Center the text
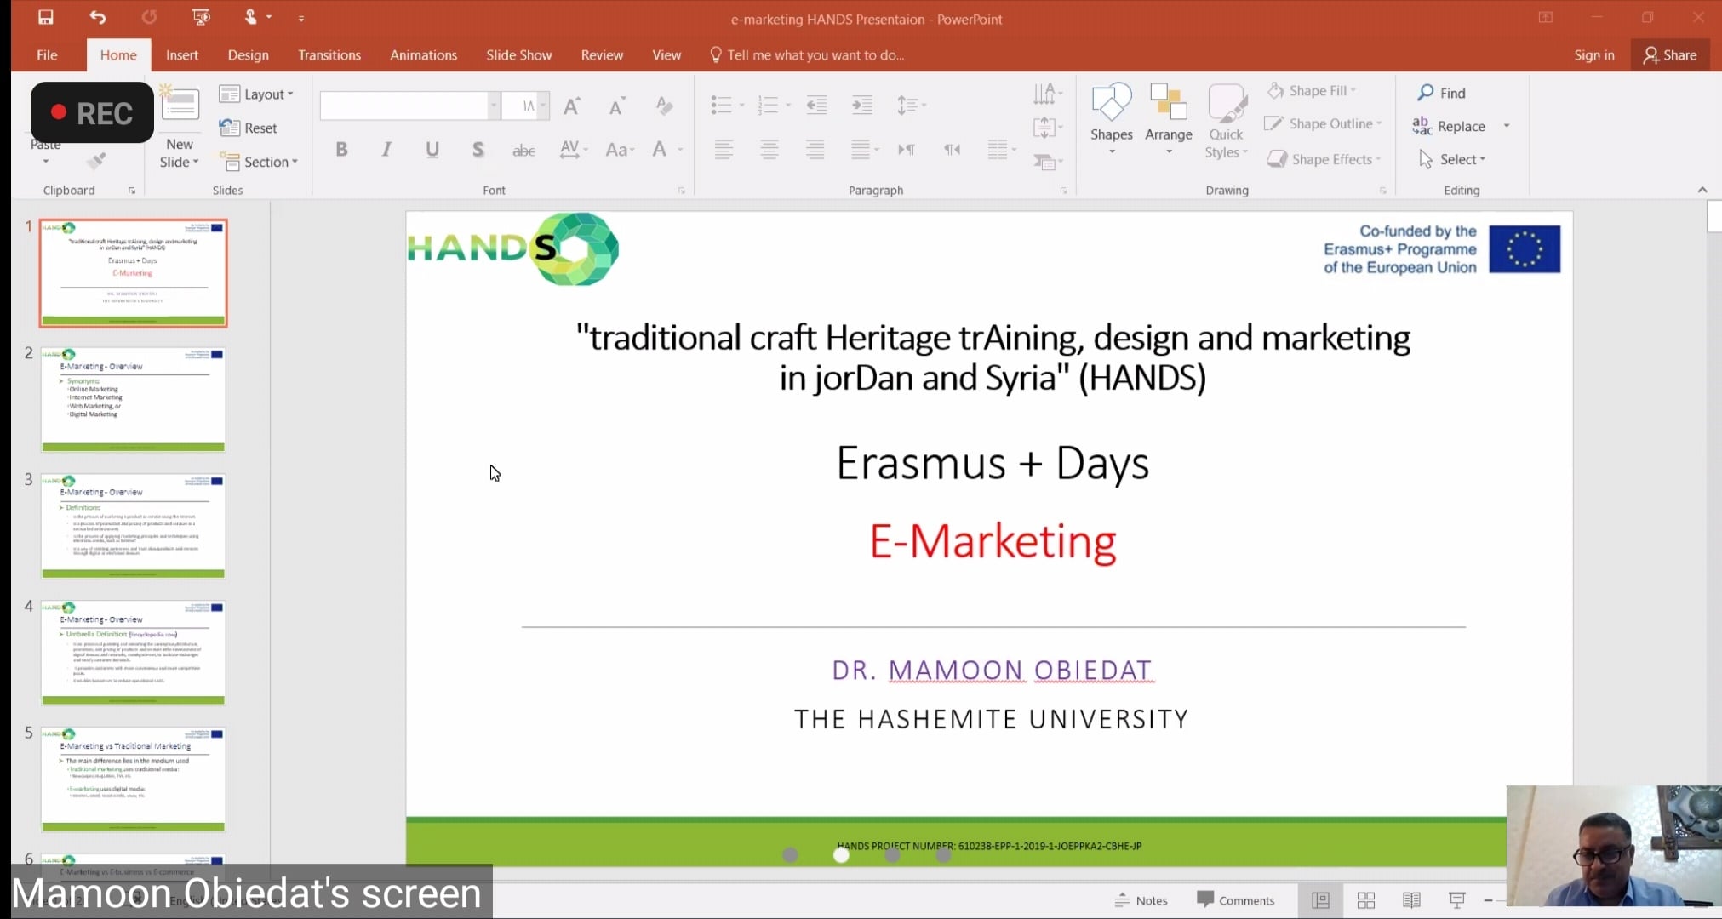 pyautogui.click(x=769, y=150)
